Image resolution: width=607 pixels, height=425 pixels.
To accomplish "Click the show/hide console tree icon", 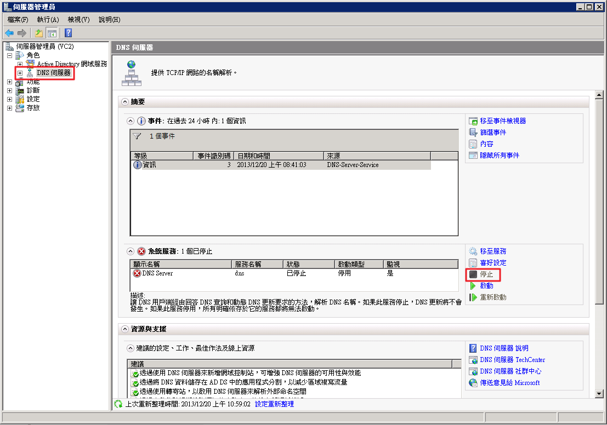I will click(x=52, y=33).
